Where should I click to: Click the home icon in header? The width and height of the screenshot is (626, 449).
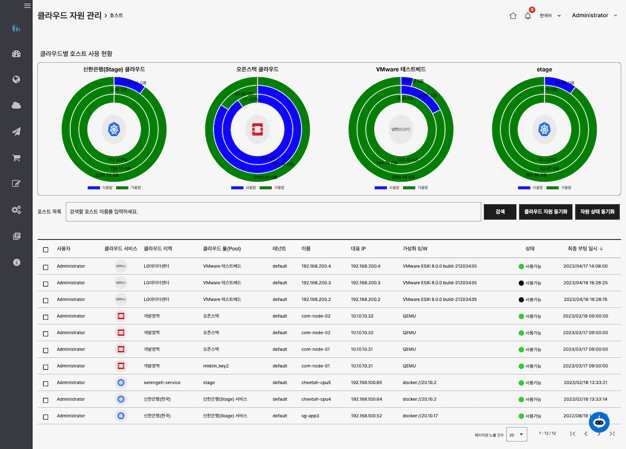[x=513, y=16]
